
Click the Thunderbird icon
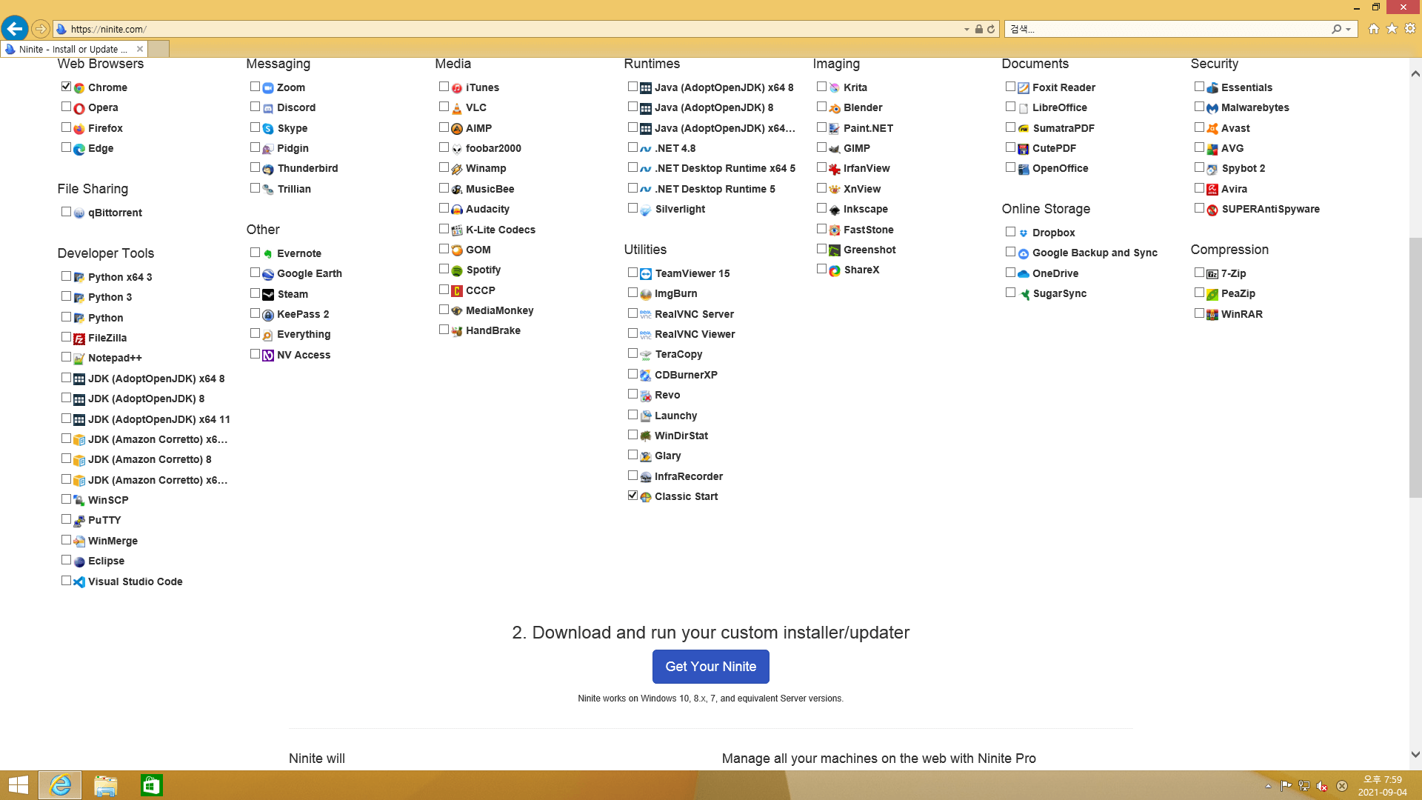(268, 169)
